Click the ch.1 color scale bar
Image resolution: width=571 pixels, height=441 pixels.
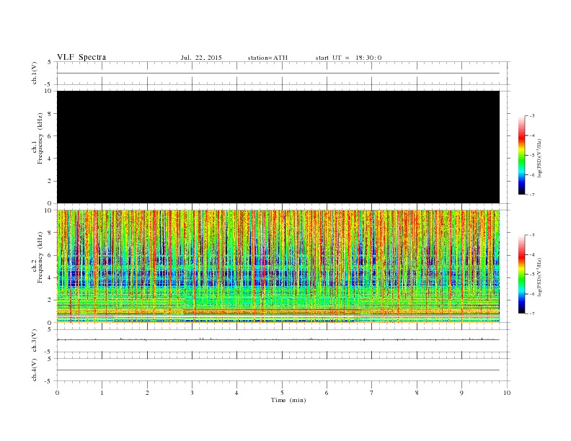point(522,155)
